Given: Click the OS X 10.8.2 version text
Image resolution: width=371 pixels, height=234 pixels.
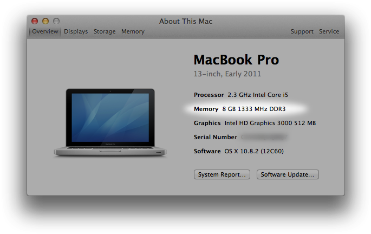Looking at the screenshot, I should (251, 151).
